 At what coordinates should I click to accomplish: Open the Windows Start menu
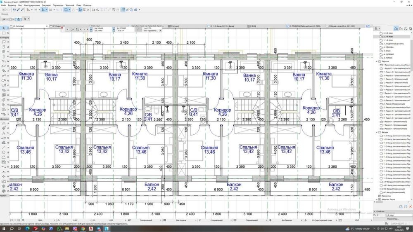click(3, 228)
